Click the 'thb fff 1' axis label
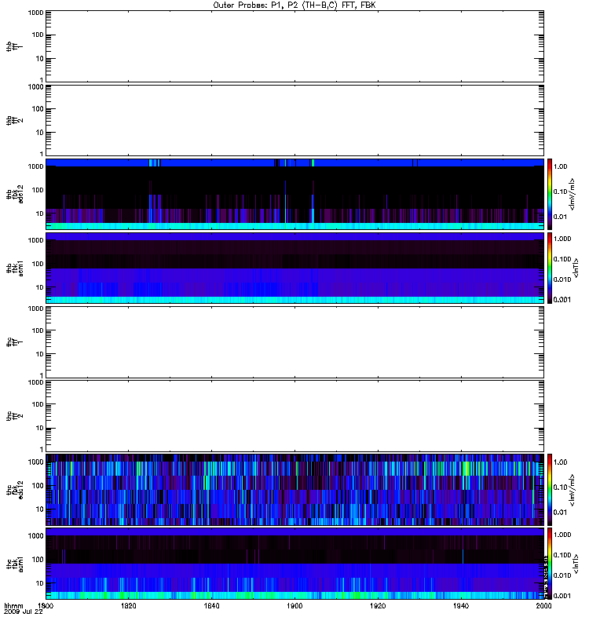 (14, 46)
